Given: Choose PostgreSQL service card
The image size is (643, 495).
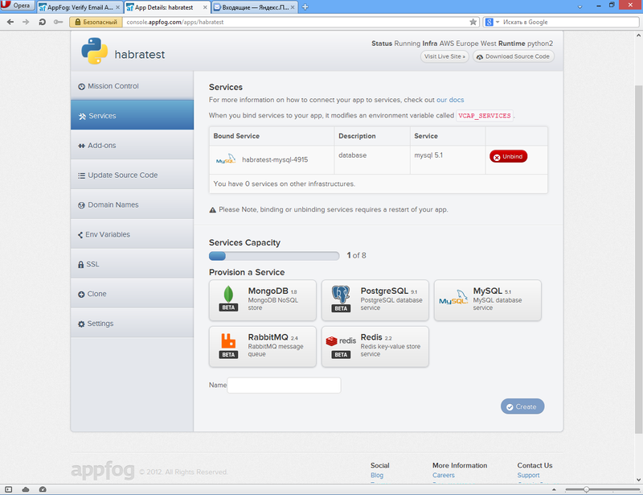Looking at the screenshot, I should [x=375, y=300].
